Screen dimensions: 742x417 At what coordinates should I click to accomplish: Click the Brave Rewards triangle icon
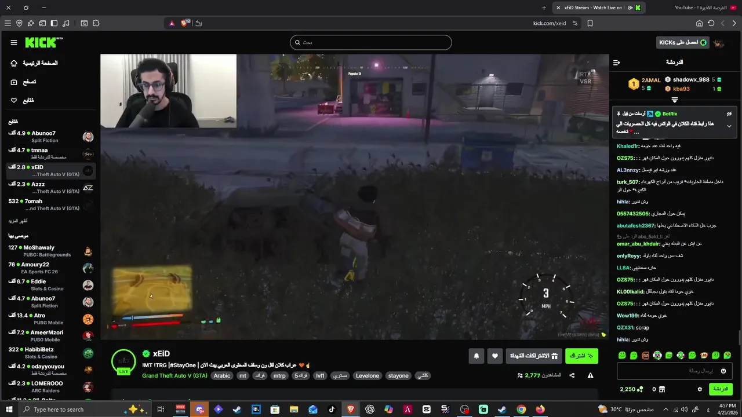[172, 23]
